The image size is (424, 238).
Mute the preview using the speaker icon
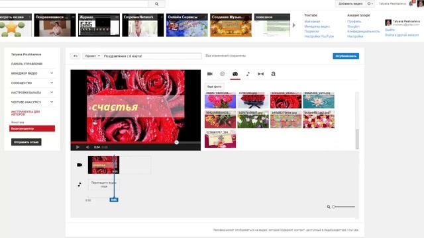click(87, 147)
